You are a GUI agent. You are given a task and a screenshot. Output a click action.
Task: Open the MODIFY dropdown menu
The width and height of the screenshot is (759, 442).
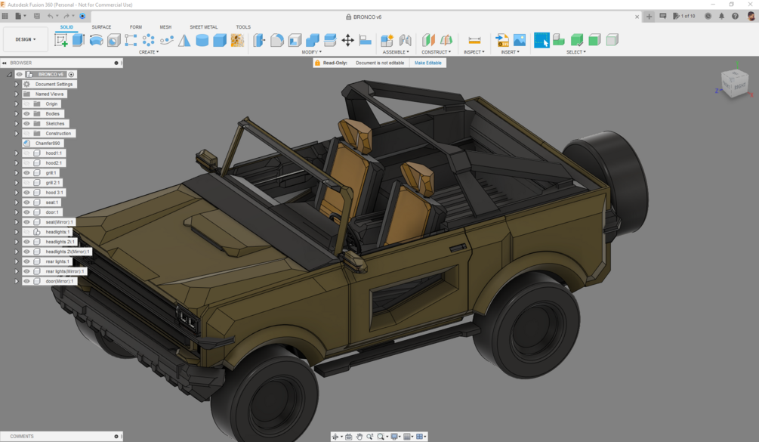(x=311, y=52)
